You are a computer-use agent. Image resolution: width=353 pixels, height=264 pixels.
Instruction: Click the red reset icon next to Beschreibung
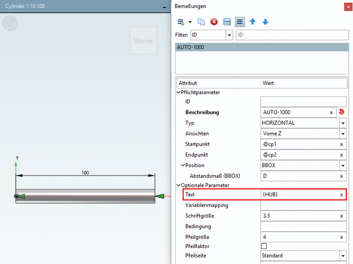342,112
